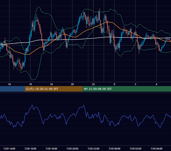The width and height of the screenshot is (171, 151).
Task: Click the blue session band left of ロンドン
Action: click(x=12, y=89)
